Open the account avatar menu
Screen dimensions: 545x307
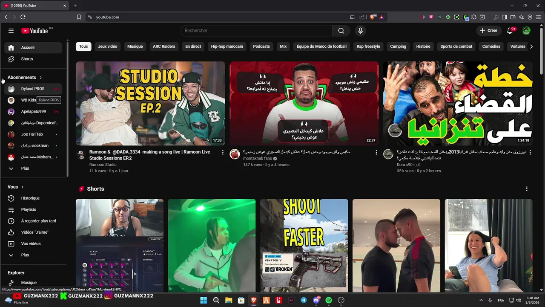[527, 31]
